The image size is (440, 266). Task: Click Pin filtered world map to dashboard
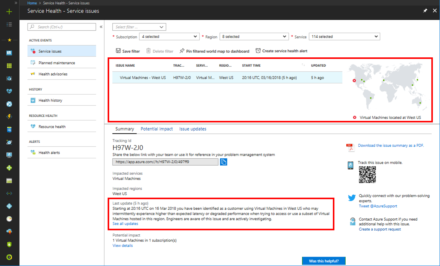click(x=214, y=51)
